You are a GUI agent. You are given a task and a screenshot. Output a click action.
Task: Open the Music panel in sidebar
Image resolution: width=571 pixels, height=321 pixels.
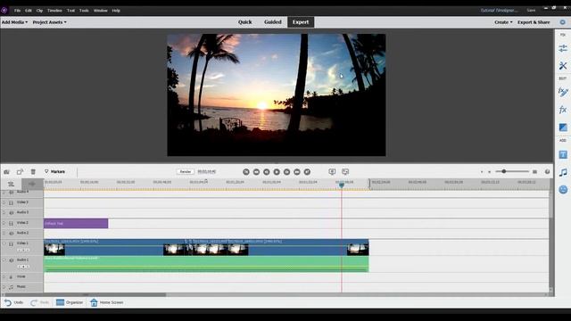point(563,172)
